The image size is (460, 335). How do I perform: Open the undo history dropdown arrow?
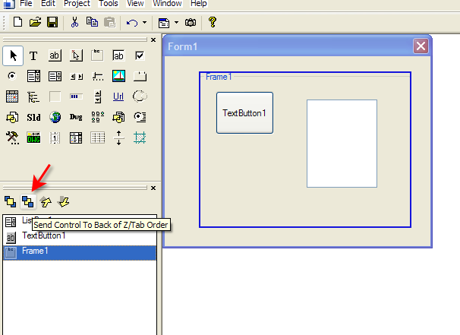click(145, 22)
